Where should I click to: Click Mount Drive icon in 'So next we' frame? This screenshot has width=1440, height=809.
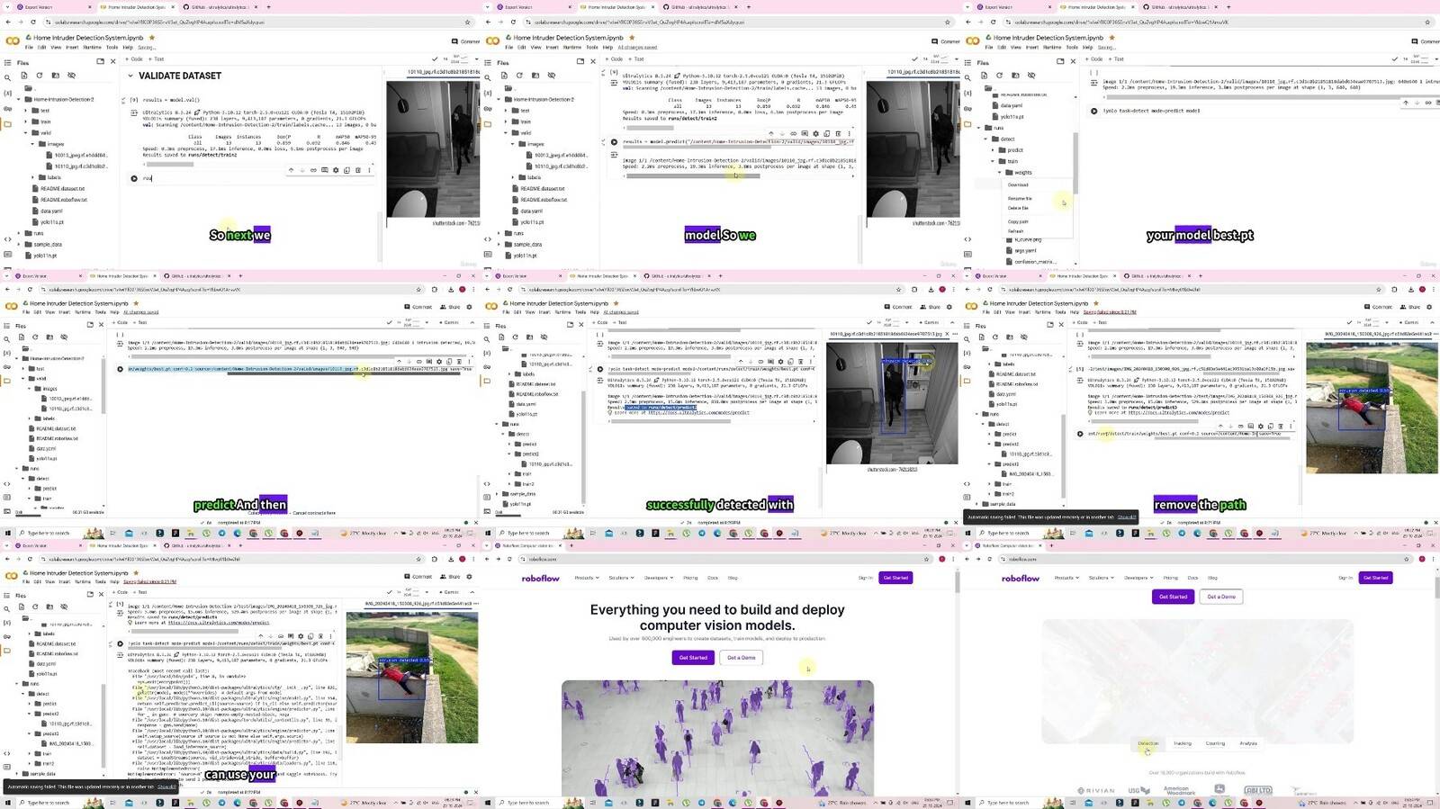pyautogui.click(x=55, y=76)
